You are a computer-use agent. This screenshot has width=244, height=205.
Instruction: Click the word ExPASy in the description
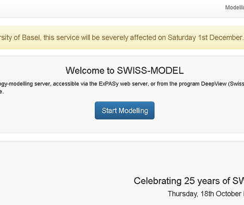point(108,84)
